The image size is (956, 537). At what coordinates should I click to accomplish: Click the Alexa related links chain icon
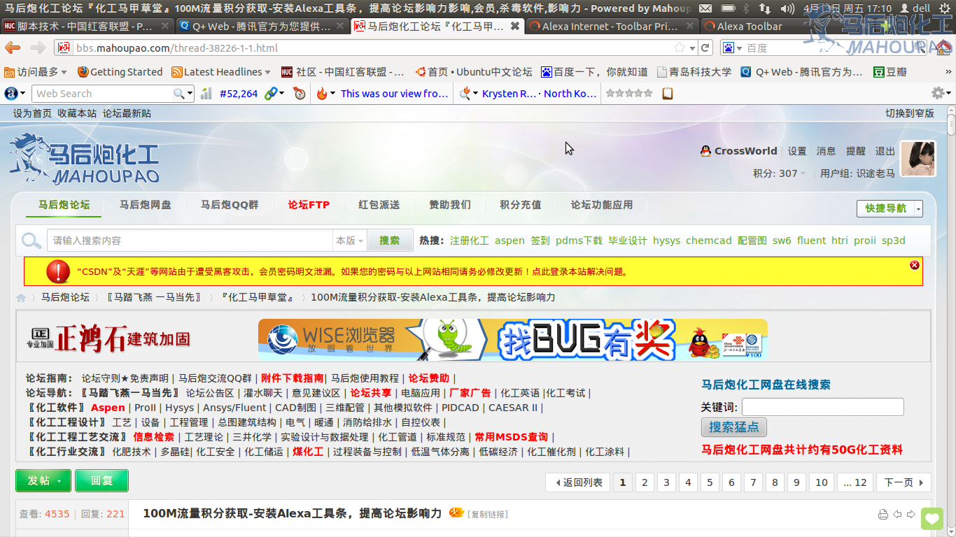coord(270,93)
